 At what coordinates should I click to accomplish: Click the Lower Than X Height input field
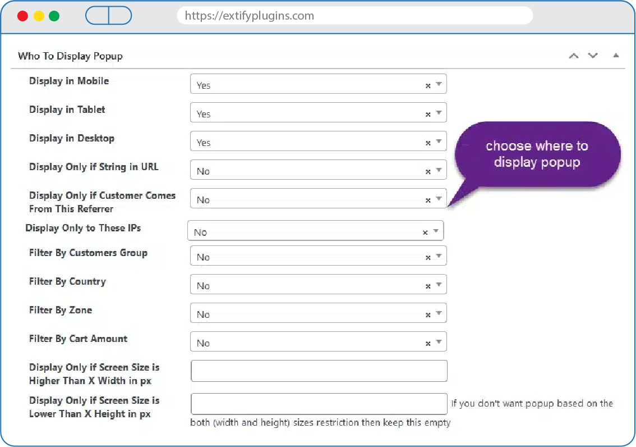[319, 404]
